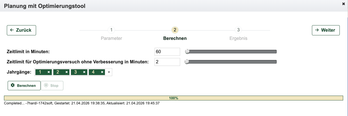Remove Jahrgang 2 tag via its x icon
The image size is (348, 116).
pyautogui.click(x=66, y=72)
